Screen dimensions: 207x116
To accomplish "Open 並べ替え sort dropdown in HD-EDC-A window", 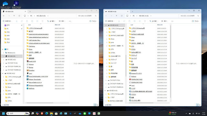I will tap(154, 21).
